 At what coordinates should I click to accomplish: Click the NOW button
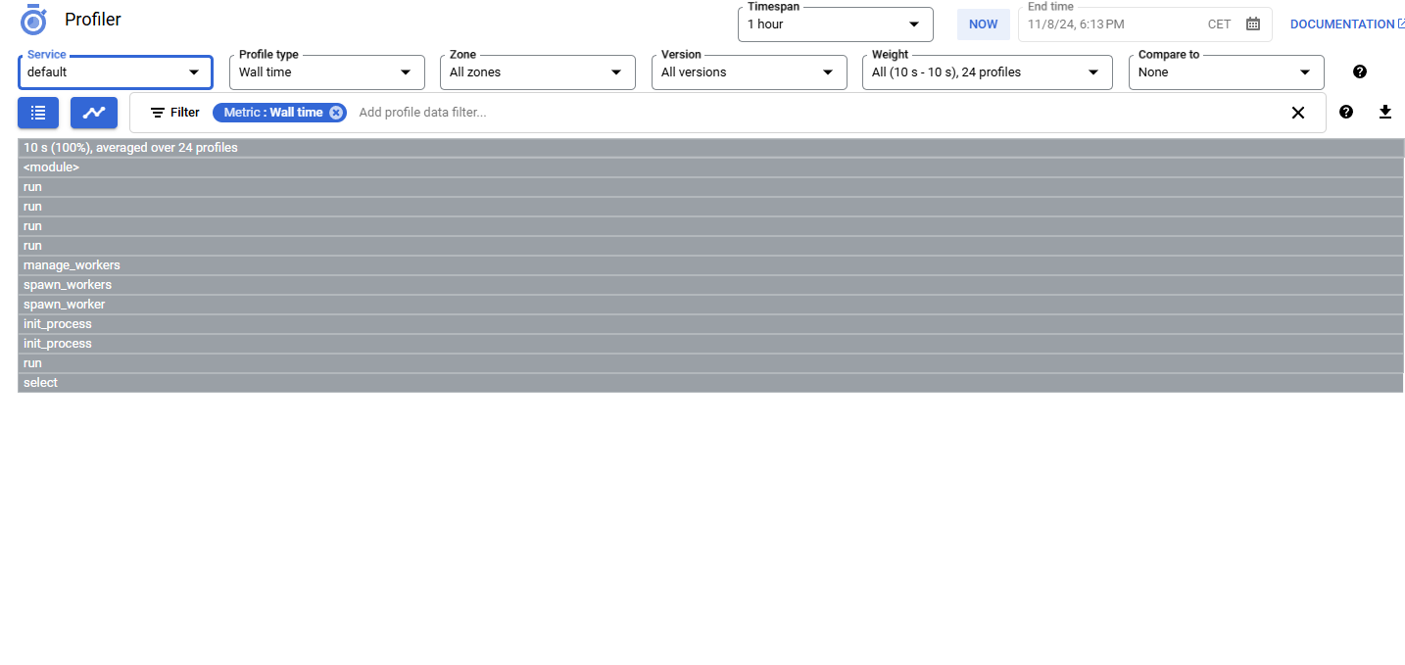984,24
